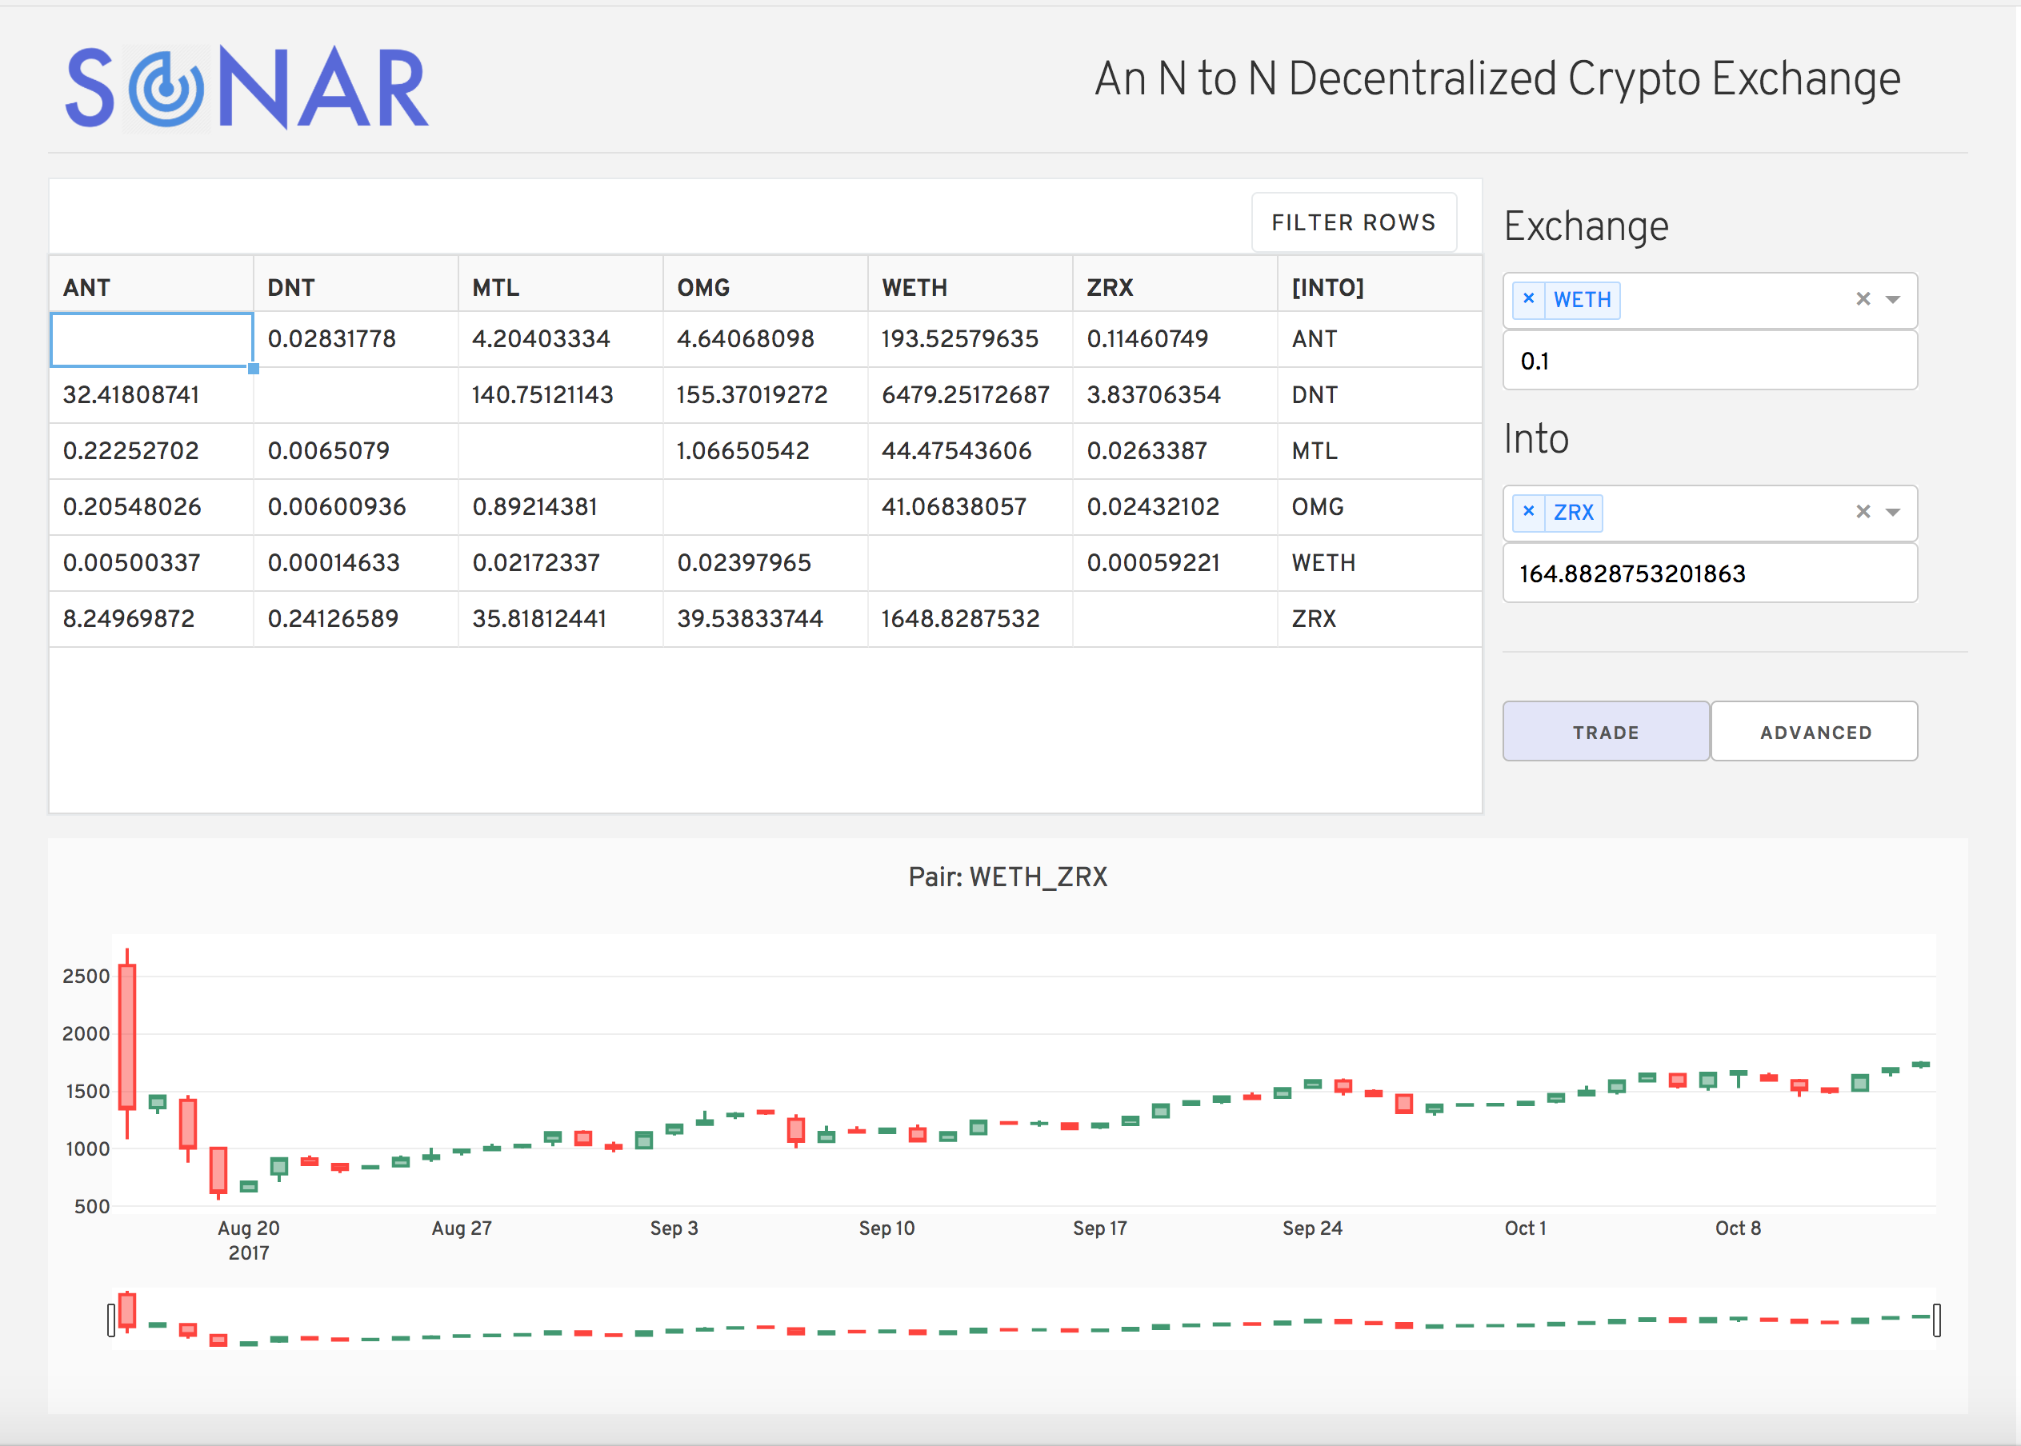Click the Into amount field 164.8828753201863

pos(1708,573)
